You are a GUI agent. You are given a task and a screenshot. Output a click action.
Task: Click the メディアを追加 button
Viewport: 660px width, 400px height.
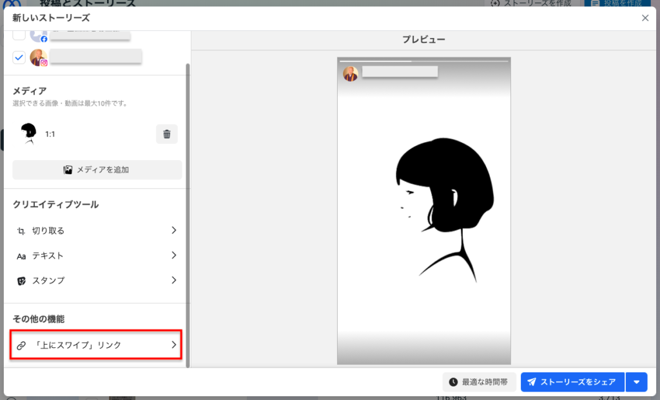point(97,170)
